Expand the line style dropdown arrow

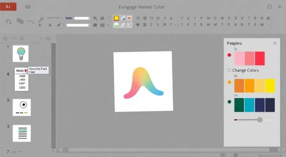click(x=62, y=18)
